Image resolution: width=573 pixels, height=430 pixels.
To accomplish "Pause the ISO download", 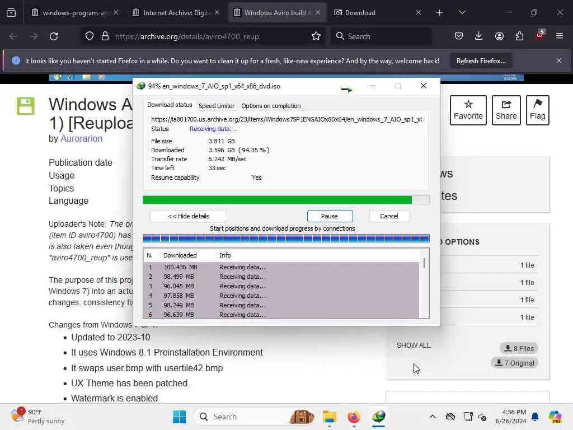I will click(x=330, y=216).
